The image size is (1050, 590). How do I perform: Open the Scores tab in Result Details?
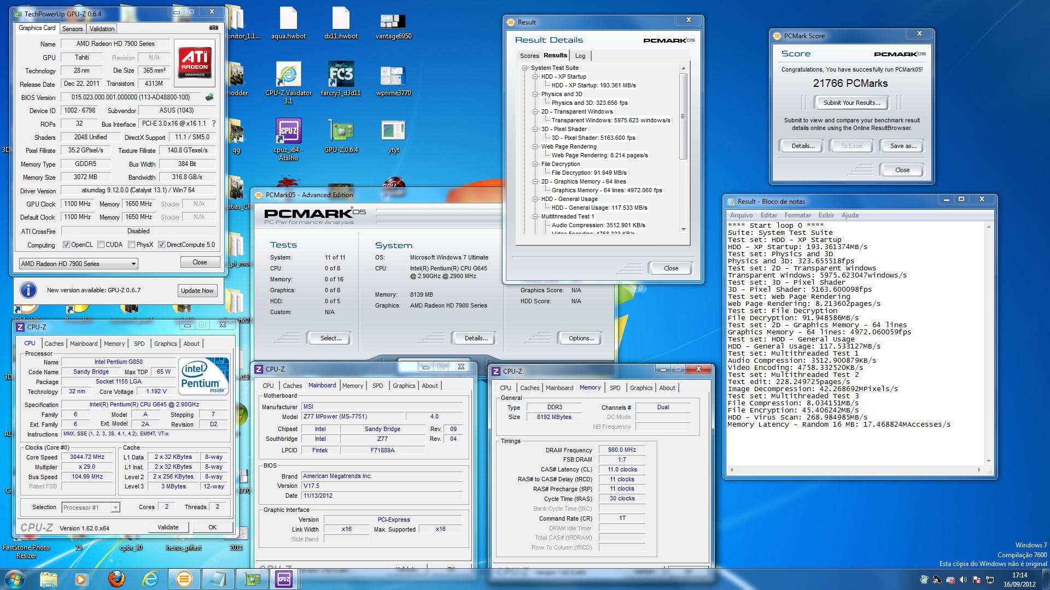click(x=529, y=56)
